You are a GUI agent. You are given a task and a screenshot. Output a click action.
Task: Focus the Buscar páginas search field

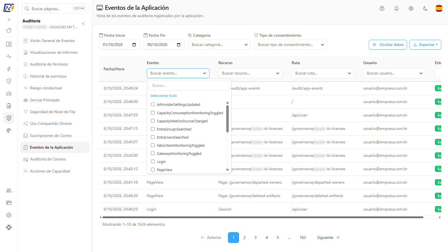[x=55, y=8]
